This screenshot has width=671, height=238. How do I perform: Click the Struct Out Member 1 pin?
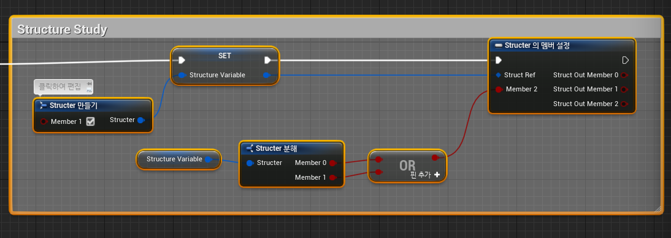[624, 90]
